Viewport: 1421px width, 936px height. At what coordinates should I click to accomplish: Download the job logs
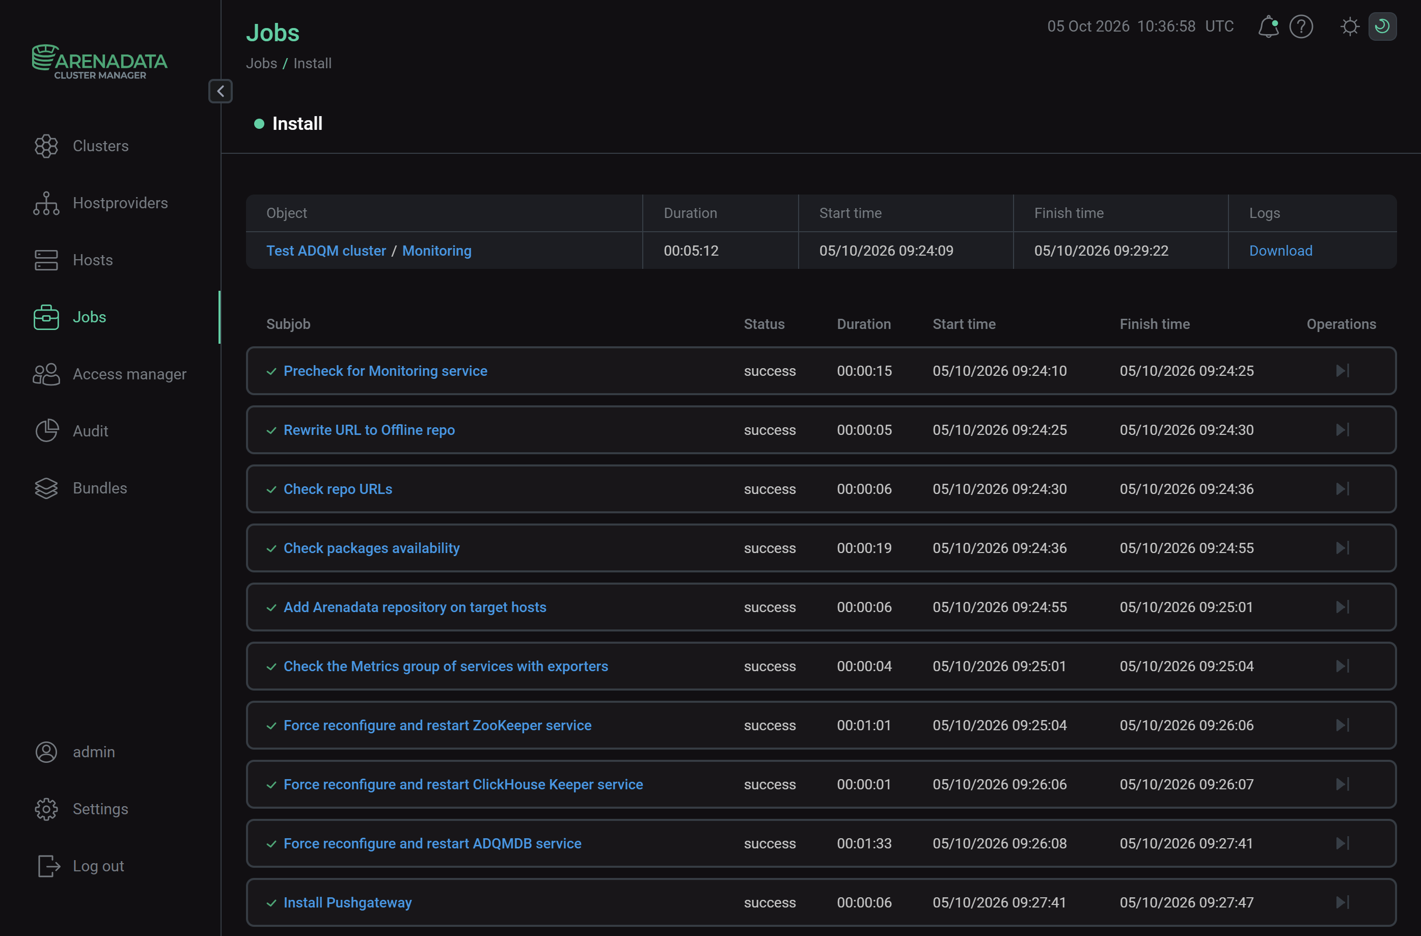[1281, 251]
